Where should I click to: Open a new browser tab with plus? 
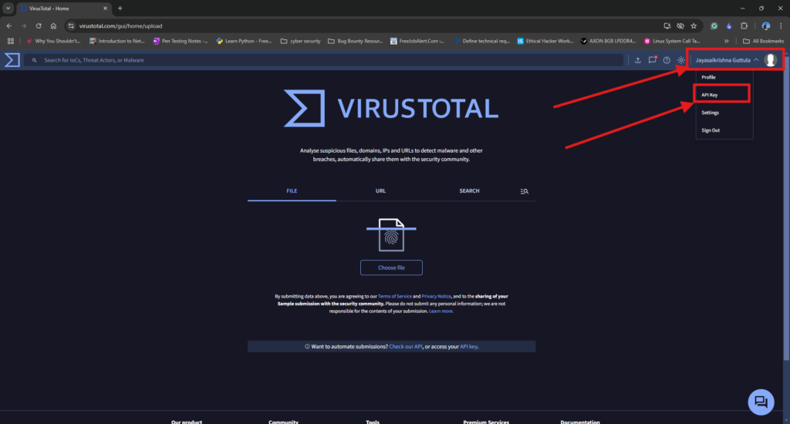click(120, 8)
